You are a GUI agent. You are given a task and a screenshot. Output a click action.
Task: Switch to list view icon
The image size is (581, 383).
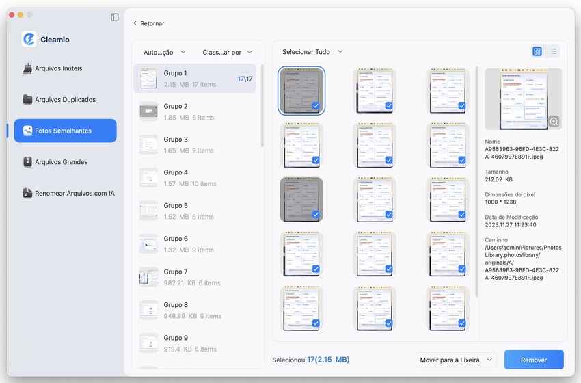tap(554, 51)
